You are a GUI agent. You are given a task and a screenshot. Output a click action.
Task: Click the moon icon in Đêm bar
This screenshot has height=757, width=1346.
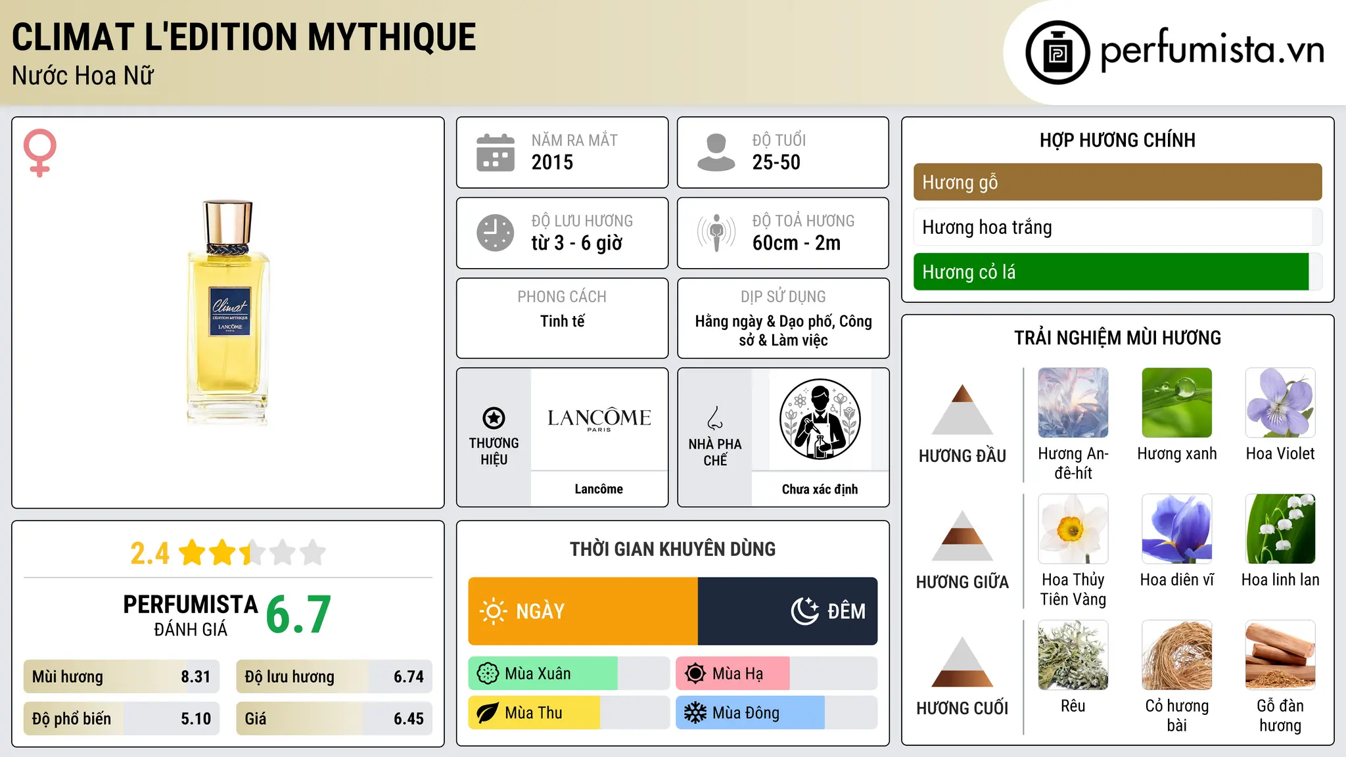[x=804, y=611]
